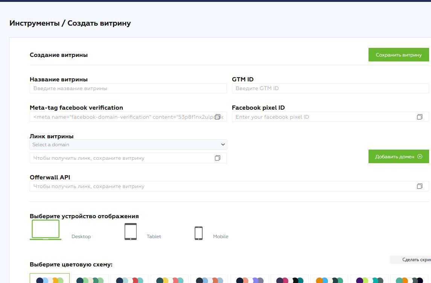Screen dimensions: 431x283
Task: Click 'Сохранить витрину' button
Action: point(398,55)
